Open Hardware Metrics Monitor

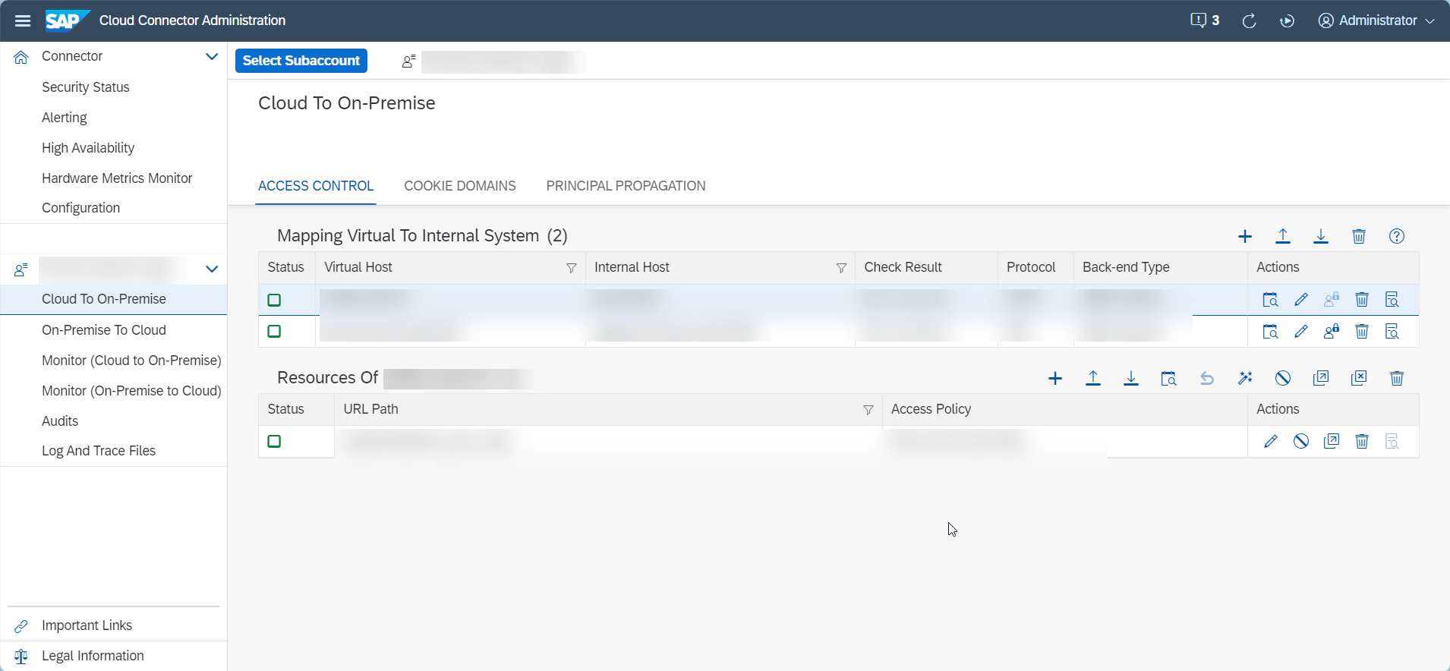pos(117,178)
